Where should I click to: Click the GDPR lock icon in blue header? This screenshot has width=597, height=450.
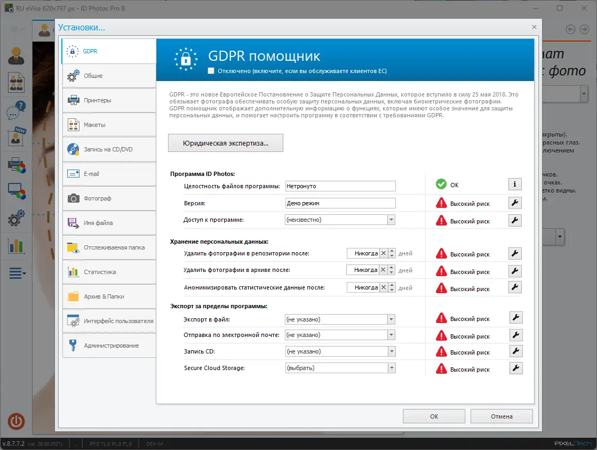tap(186, 59)
